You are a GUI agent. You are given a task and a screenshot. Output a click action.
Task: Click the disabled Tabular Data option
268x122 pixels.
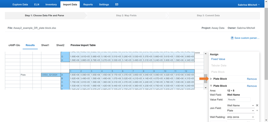click(219, 66)
